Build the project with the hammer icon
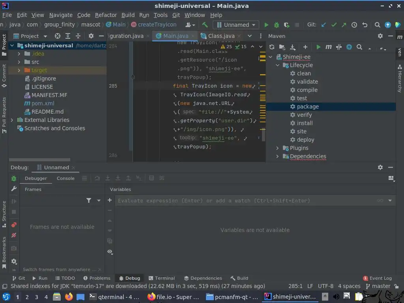Image resolution: width=404 pixels, height=303 pixels. tap(205, 25)
